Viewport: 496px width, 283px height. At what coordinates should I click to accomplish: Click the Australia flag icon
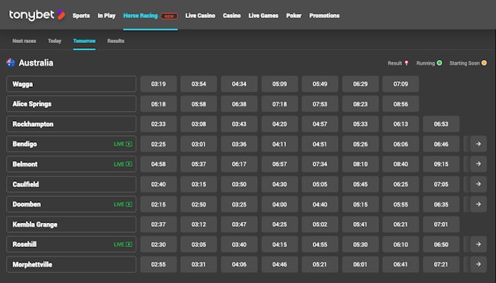pos(10,63)
